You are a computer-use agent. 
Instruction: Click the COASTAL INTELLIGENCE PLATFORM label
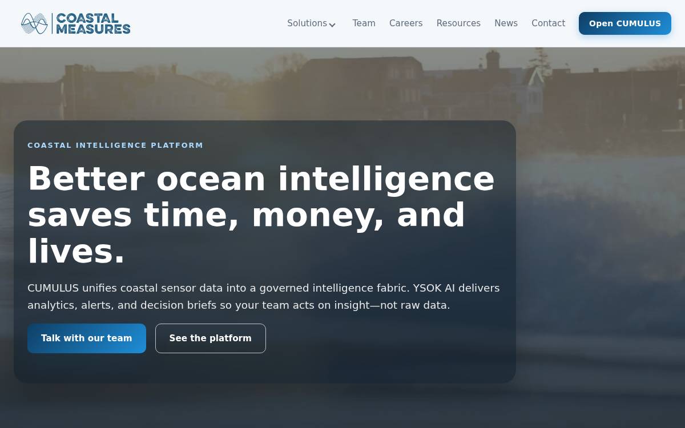115,146
